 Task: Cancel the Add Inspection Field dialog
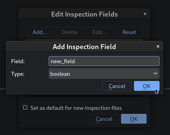tap(117, 86)
